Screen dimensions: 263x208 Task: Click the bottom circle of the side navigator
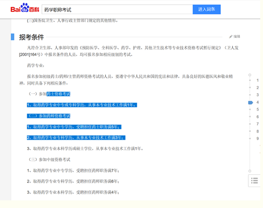pos(250,171)
